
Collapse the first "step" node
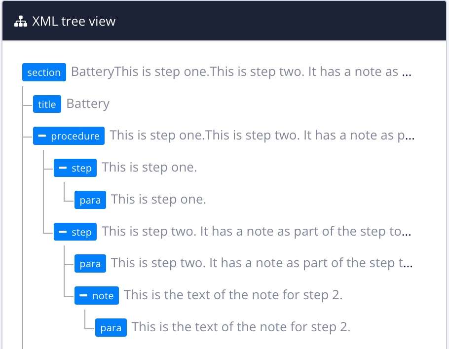62,168
